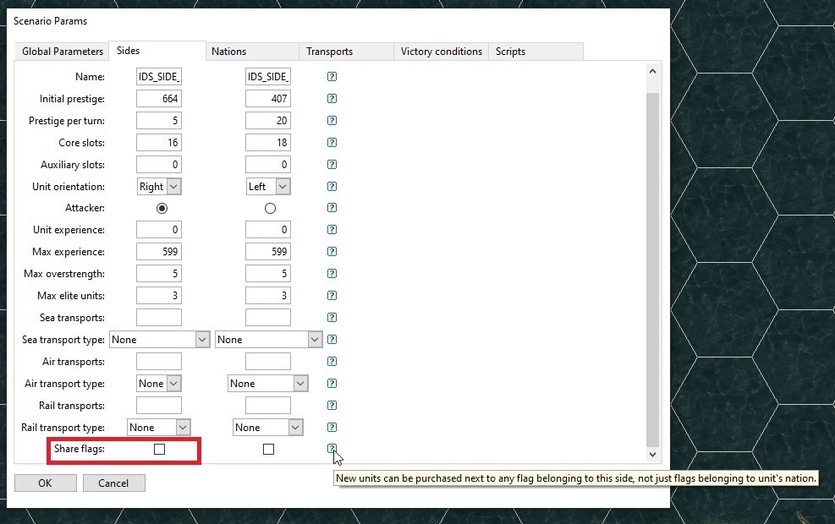Viewport: 835px width, 524px height.
Task: Open help icon for Auxiliary slots row
Action: 332,164
